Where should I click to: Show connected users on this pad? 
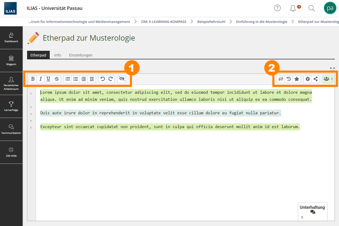pos(328,79)
